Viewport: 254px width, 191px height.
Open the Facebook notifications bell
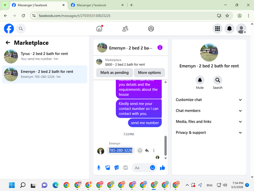click(229, 29)
